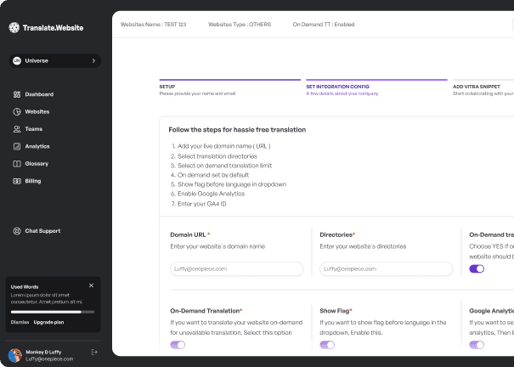Toggle the Show Flag switch

[327, 345]
